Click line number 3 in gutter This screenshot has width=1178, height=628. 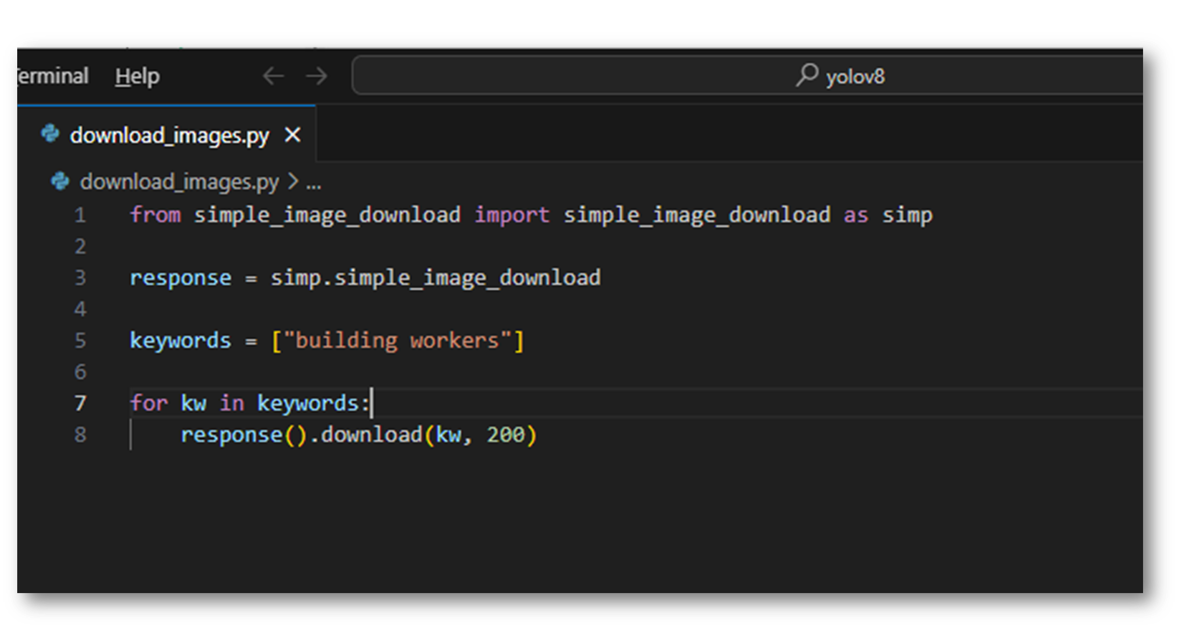pyautogui.click(x=80, y=278)
